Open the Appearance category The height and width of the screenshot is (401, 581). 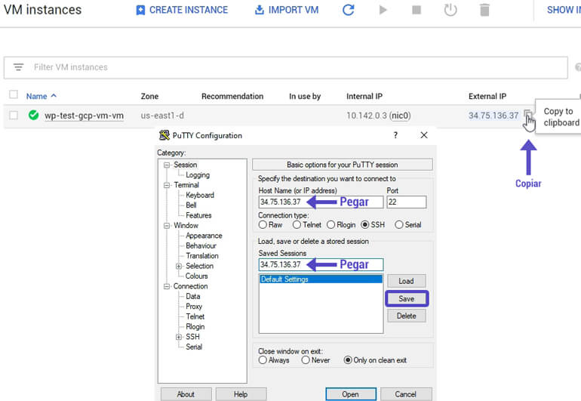(x=204, y=236)
